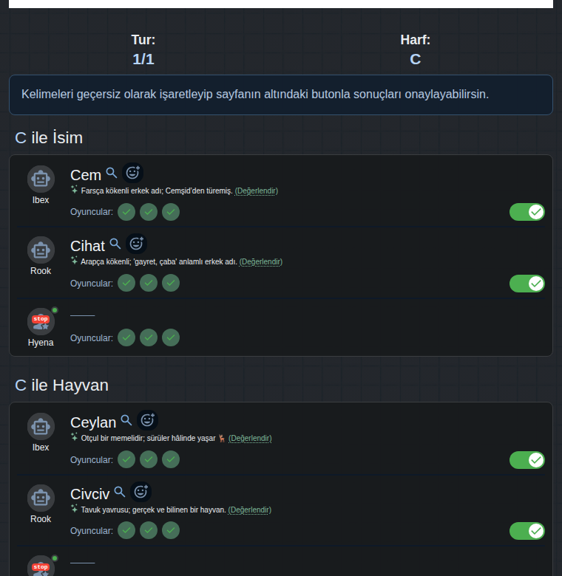Viewport: 562px width, 576px height.
Task: Add emoji reaction to Civciv
Action: point(140,492)
